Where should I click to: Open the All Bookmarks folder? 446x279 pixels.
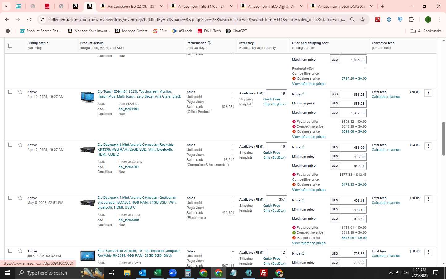(x=426, y=31)
